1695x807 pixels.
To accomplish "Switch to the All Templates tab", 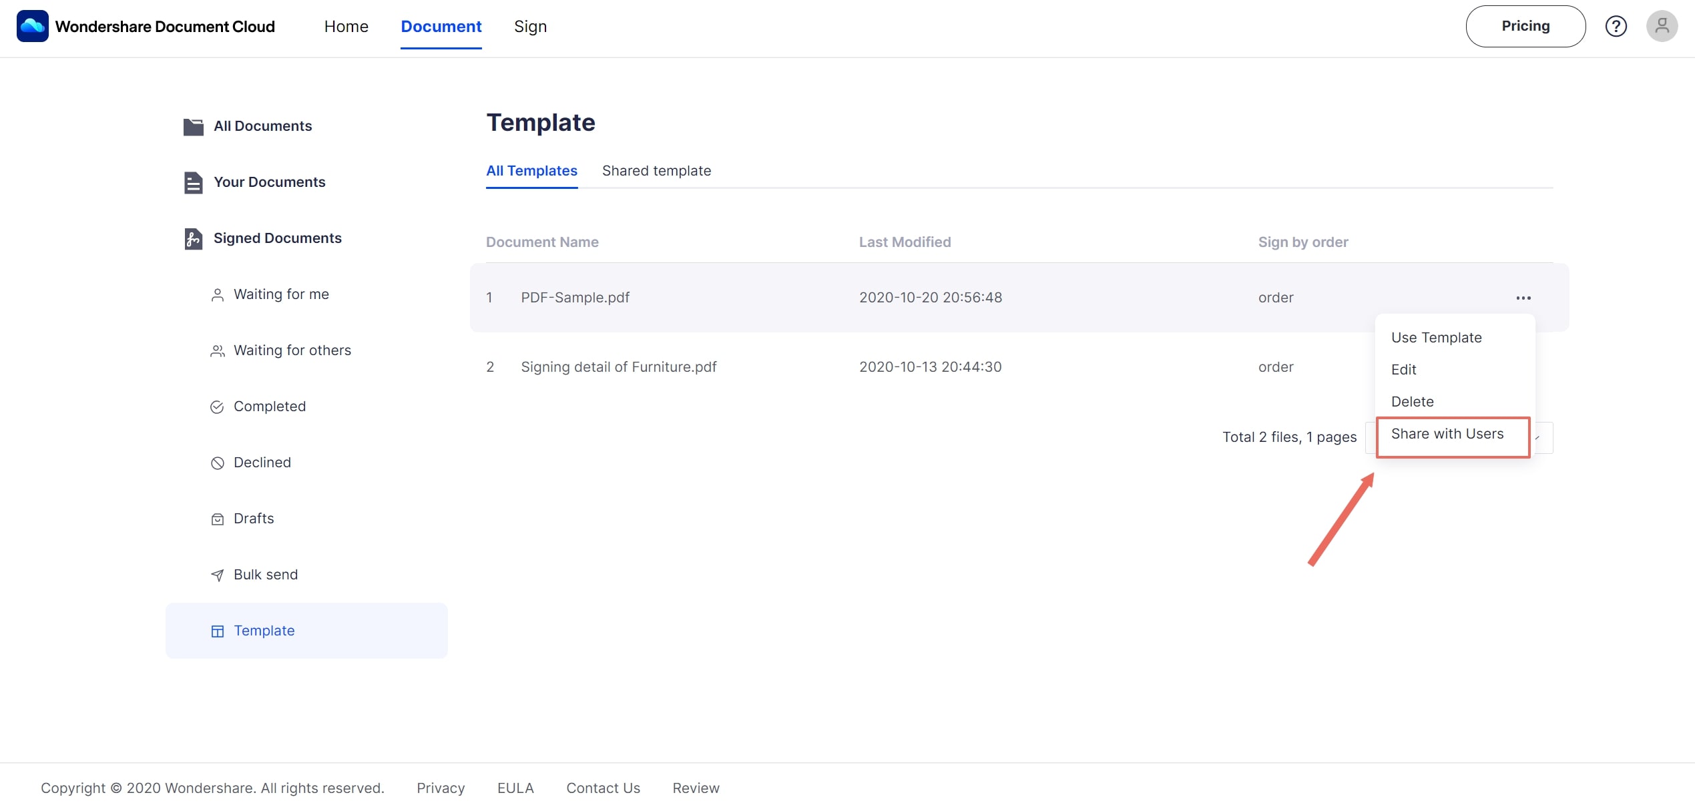I will [531, 171].
